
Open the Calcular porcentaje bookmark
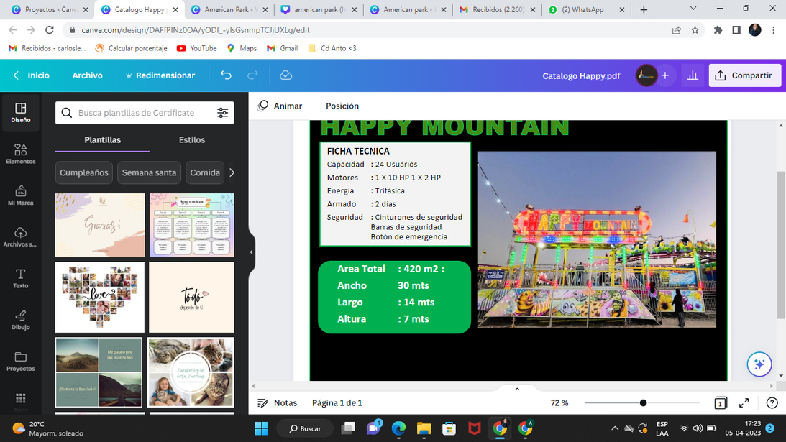(132, 48)
